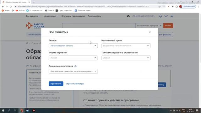Image resolution: width=201 pixels, height=113 pixels.
Task: Click the program search input field
Action: 99,25
